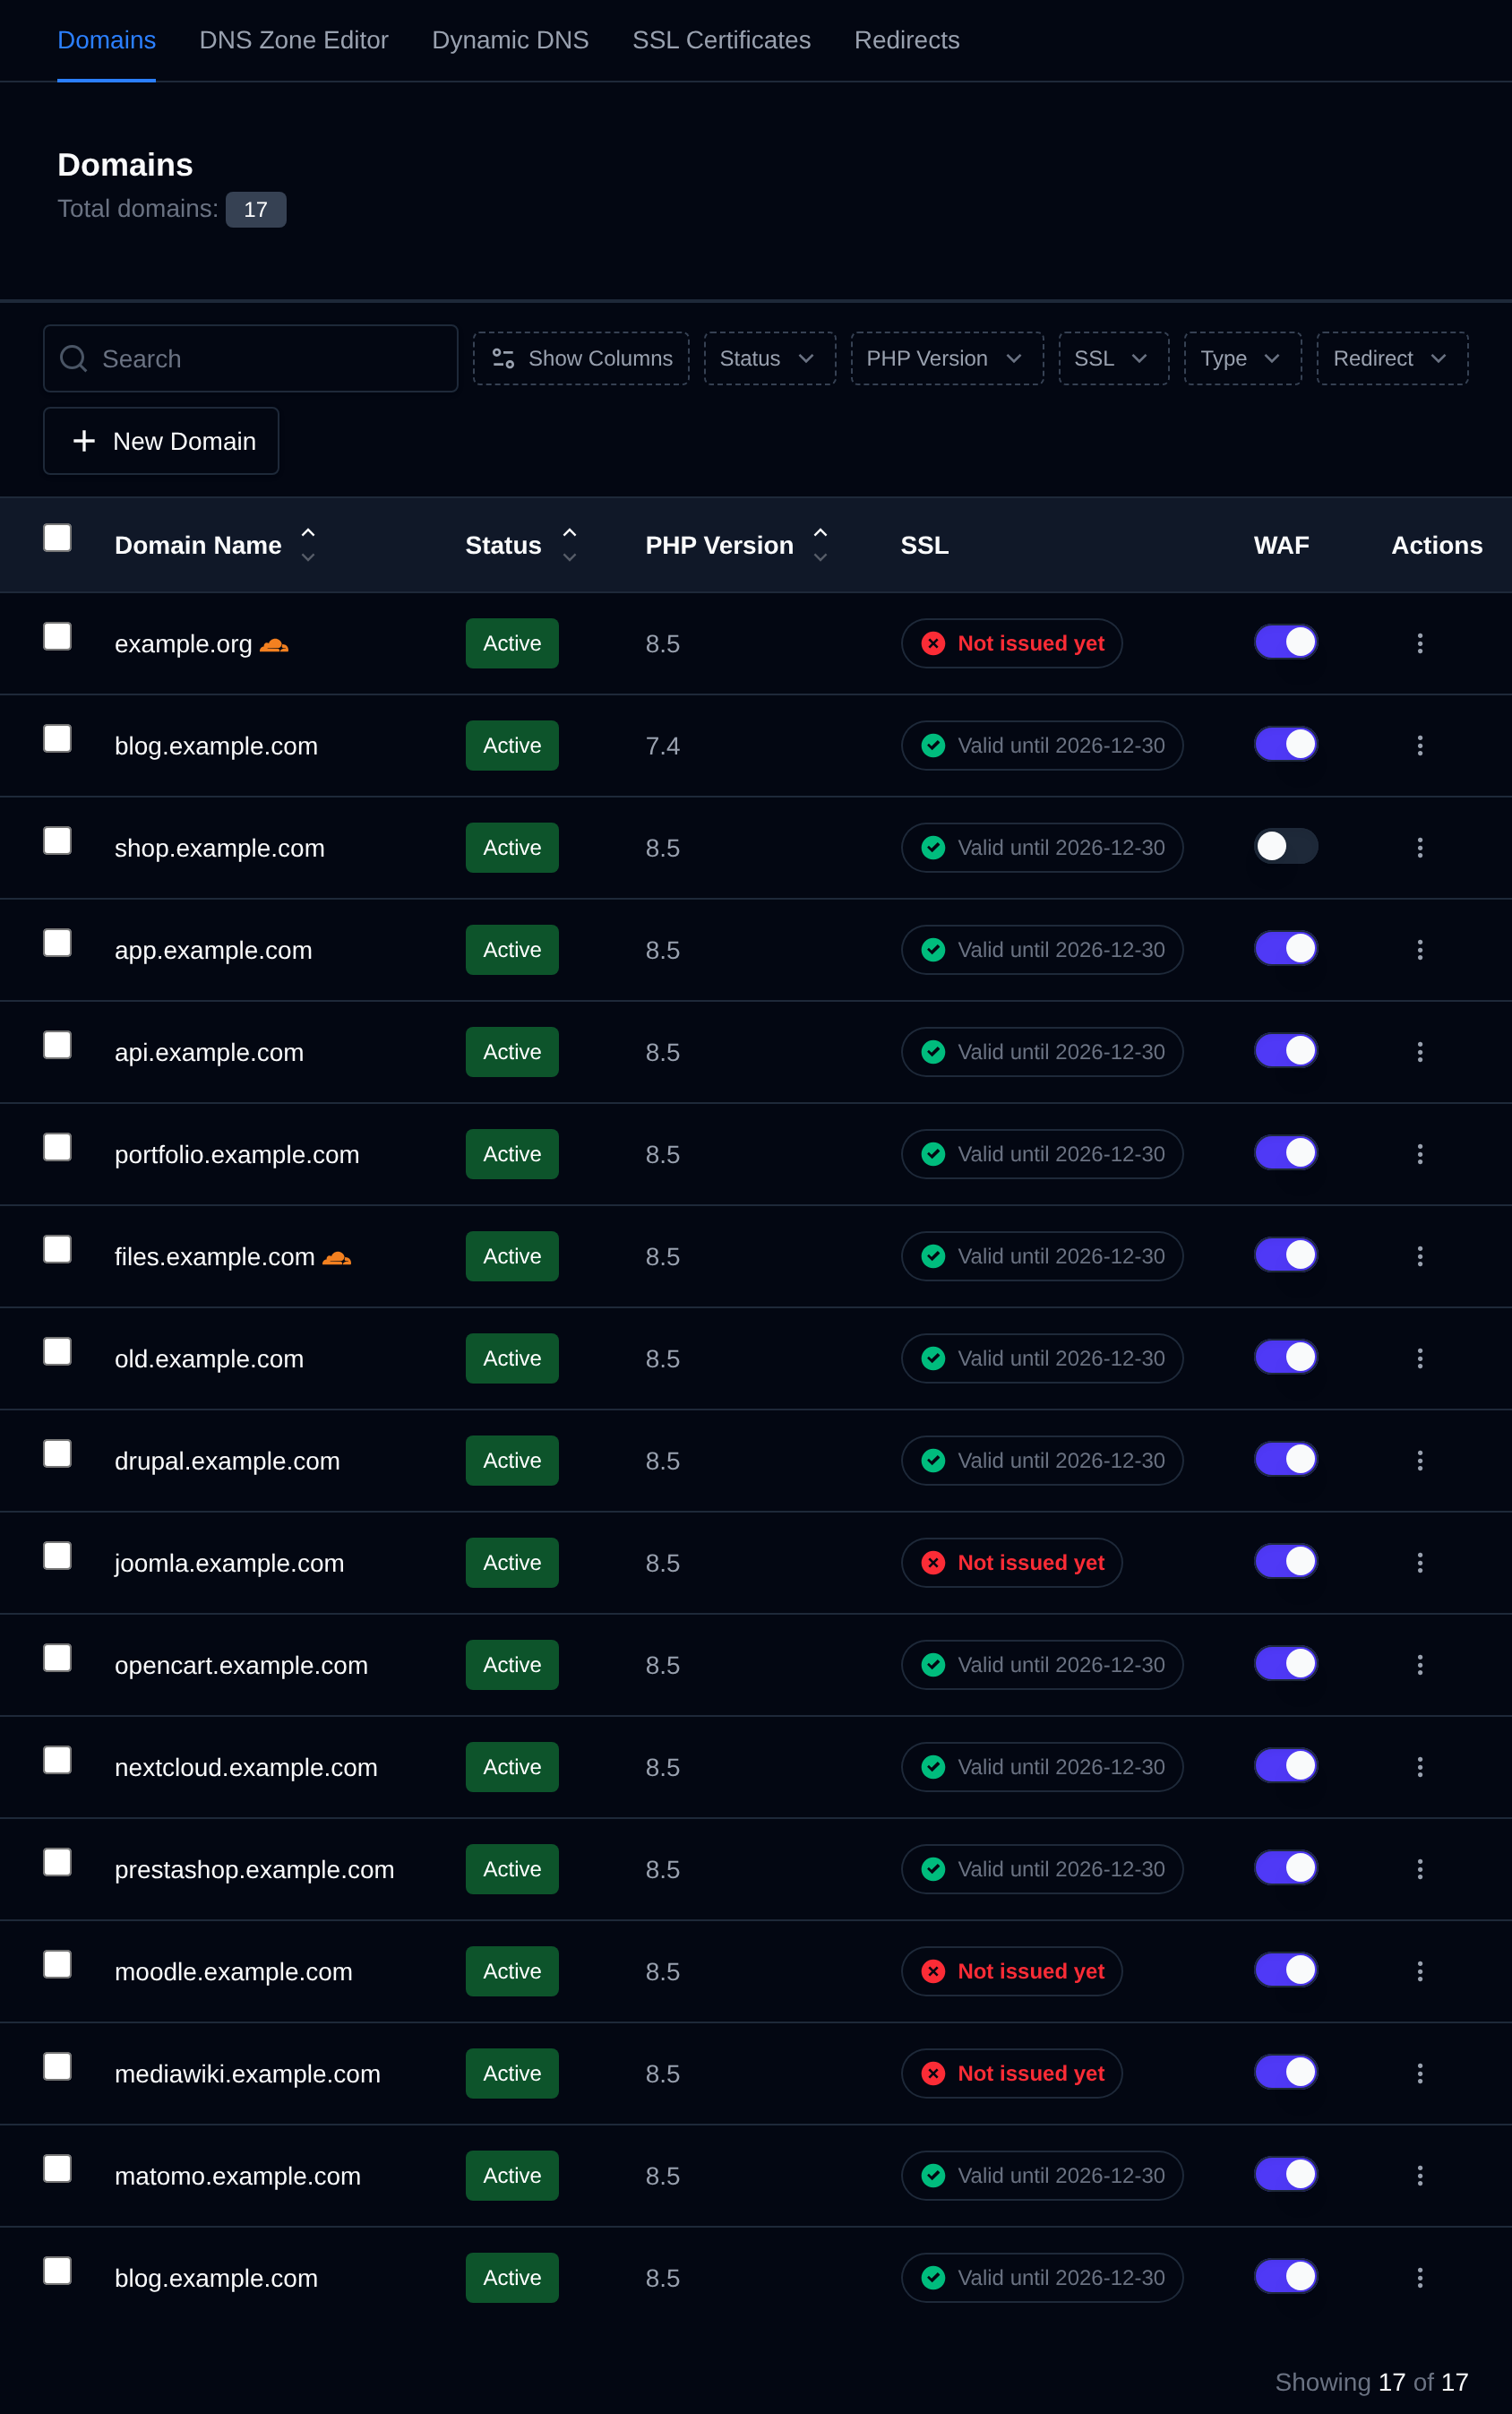Viewport: 1512px width, 2414px height.
Task: Open actions menu for files.example.com
Action: [1419, 1255]
